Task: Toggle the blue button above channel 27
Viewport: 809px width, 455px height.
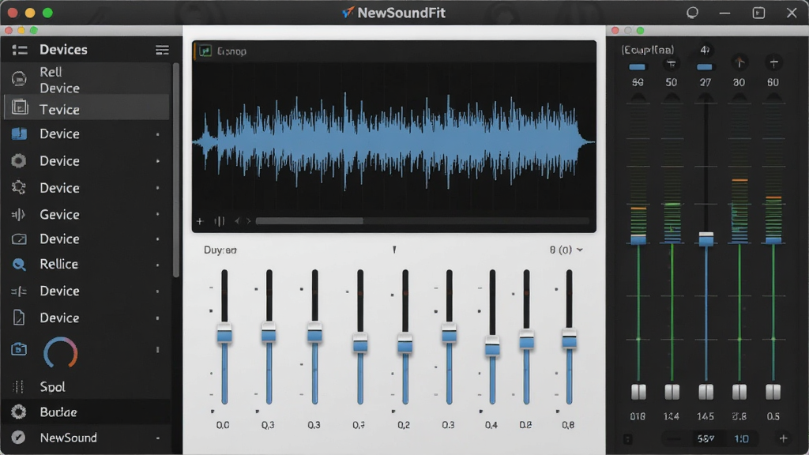Action: [x=704, y=67]
